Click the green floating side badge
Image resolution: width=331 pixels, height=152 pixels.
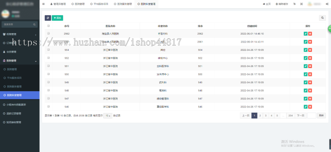click(329, 29)
